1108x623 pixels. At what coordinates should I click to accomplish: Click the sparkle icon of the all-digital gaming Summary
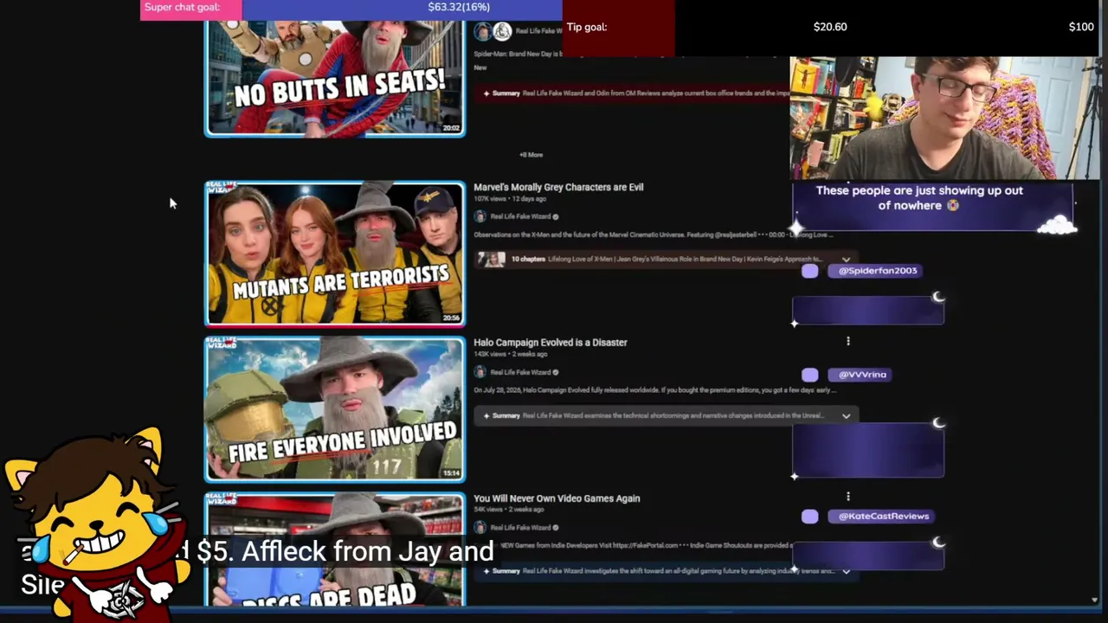(x=486, y=571)
